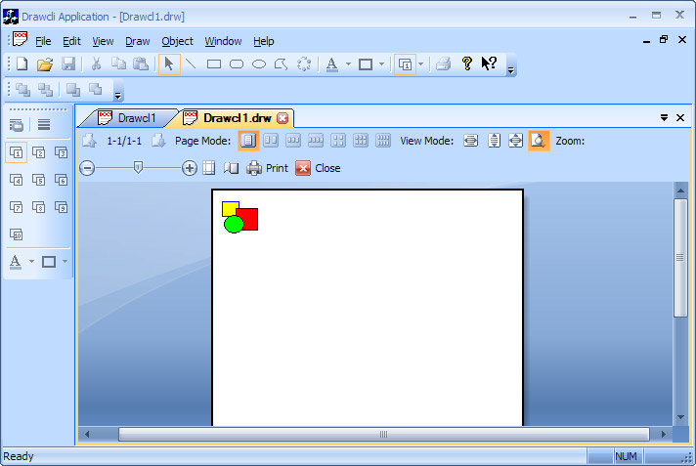Click the Paste clipboard icon
Viewport: 696px width, 466px height.
click(141, 64)
